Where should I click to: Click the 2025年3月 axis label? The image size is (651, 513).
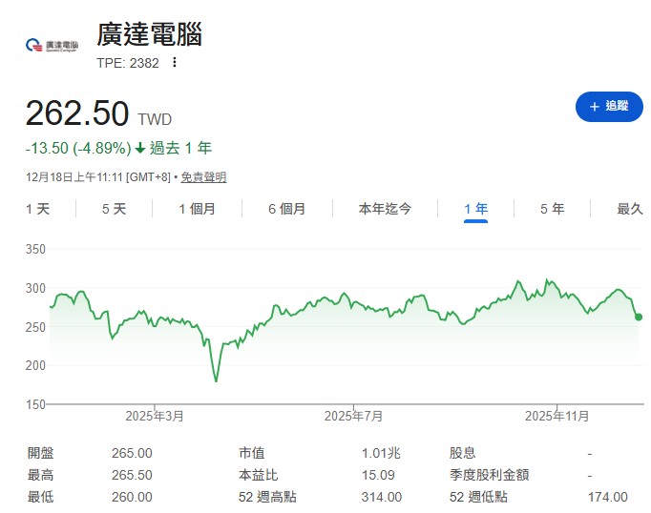pos(155,416)
